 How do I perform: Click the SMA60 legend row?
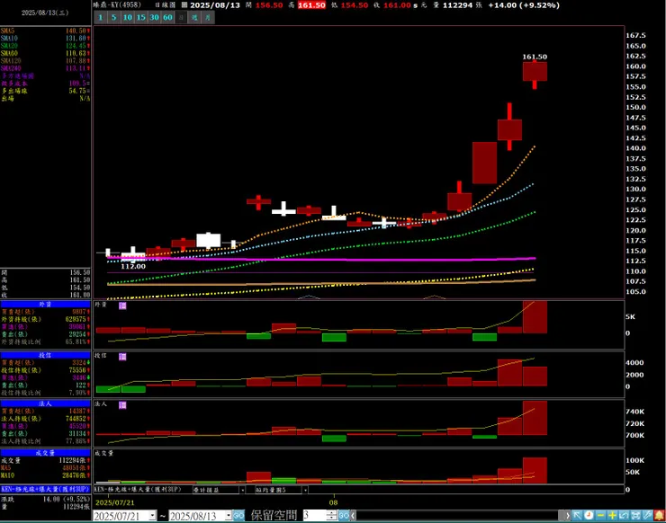click(x=45, y=53)
